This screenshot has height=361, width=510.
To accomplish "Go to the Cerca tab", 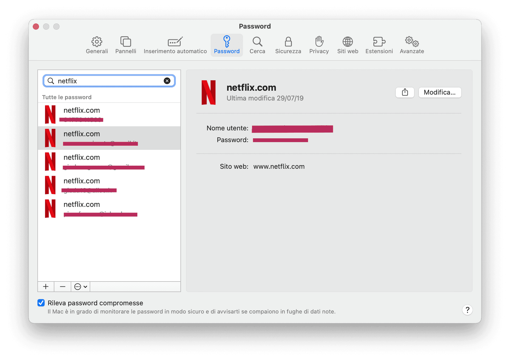I will click(257, 45).
